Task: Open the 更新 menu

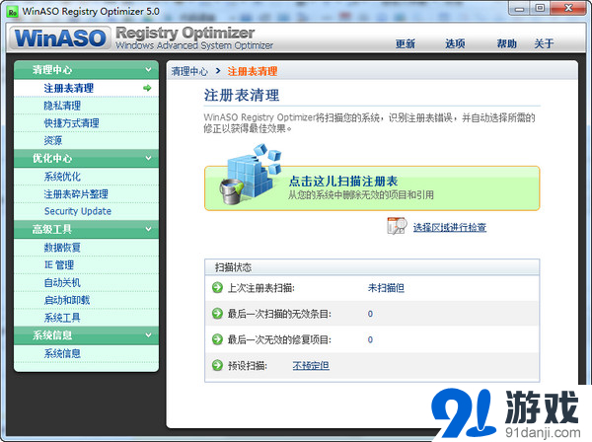Action: tap(406, 43)
